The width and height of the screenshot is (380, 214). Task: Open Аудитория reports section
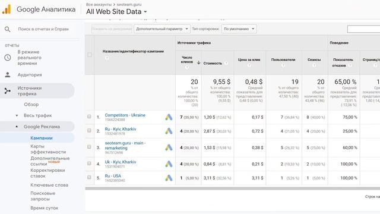tap(30, 75)
